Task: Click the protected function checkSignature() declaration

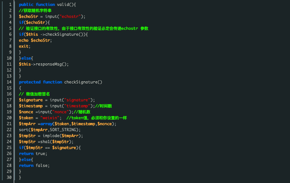Action: coord(60,82)
